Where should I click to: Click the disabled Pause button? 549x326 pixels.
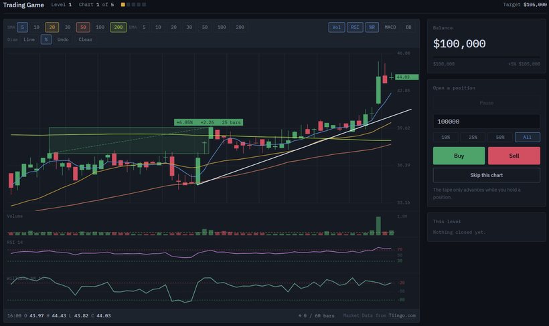point(486,103)
